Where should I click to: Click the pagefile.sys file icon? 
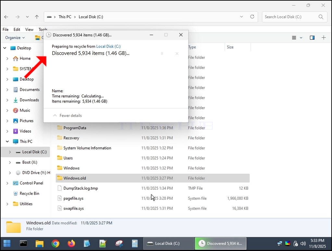click(x=60, y=198)
